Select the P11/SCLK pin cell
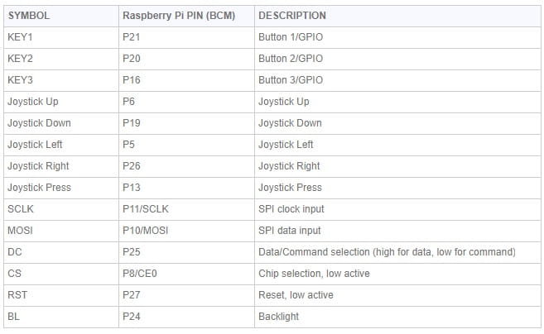This screenshot has height=334, width=544. (x=146, y=209)
